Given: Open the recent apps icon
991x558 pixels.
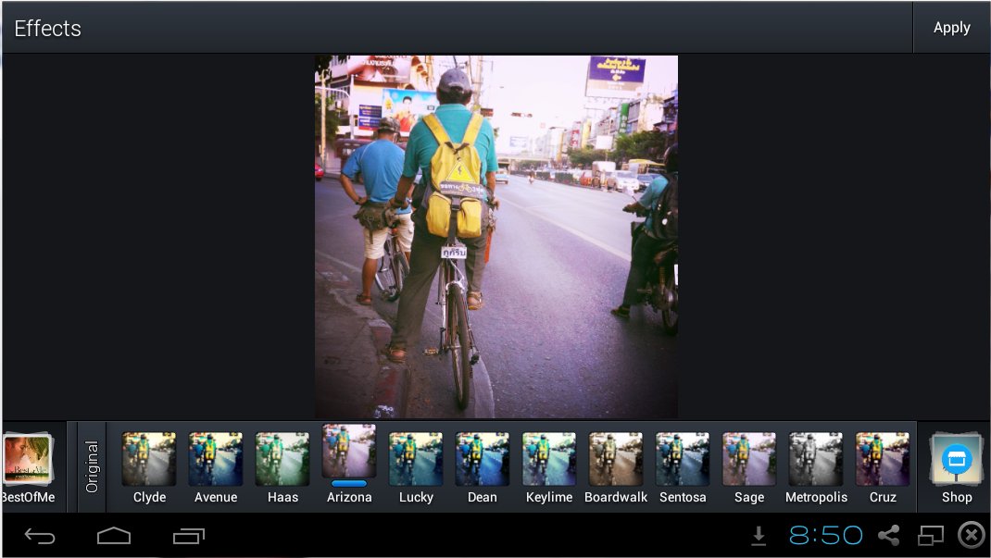Looking at the screenshot, I should coord(189,536).
